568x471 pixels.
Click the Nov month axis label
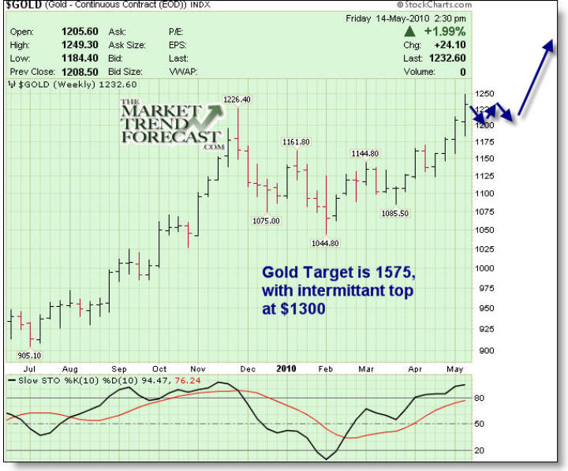pyautogui.click(x=198, y=368)
